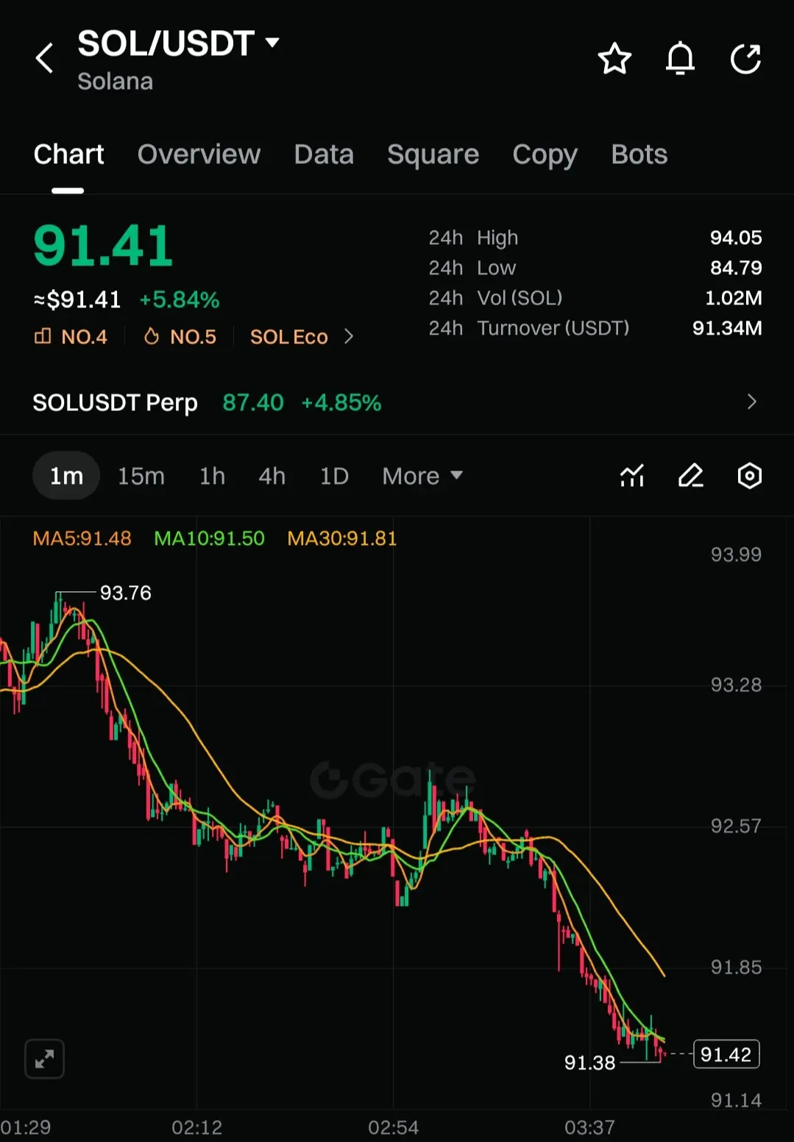Image resolution: width=794 pixels, height=1142 pixels.
Task: Select the 4h timeframe
Action: (x=272, y=476)
